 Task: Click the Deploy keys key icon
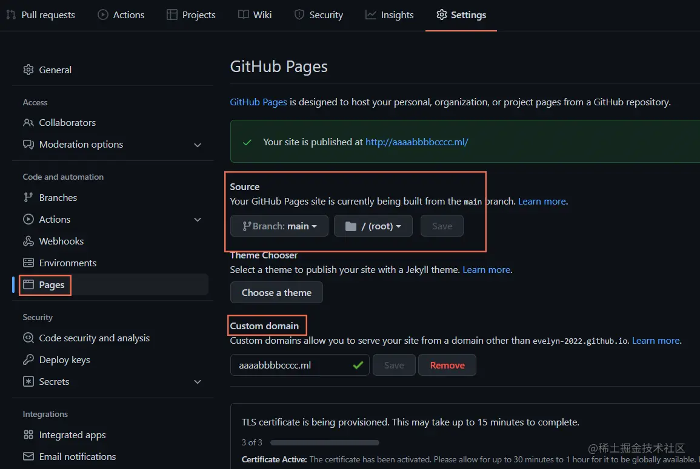pyautogui.click(x=28, y=359)
